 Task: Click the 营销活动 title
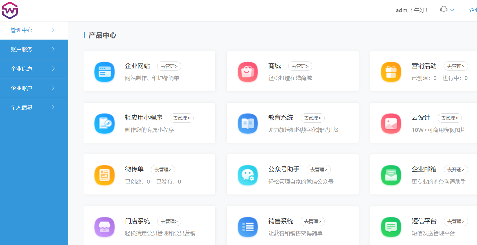(x=424, y=66)
